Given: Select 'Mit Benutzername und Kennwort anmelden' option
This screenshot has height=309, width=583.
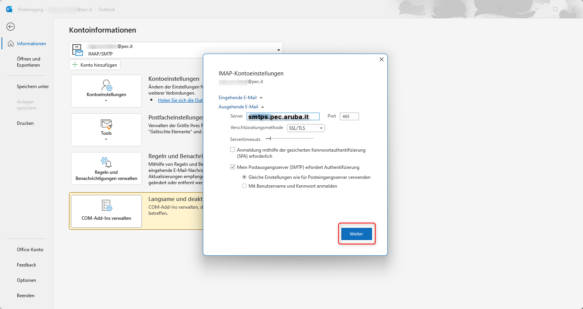Looking at the screenshot, I should tap(244, 186).
